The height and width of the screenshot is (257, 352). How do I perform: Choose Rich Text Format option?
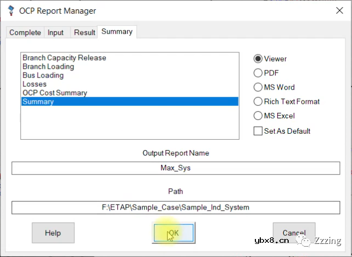coord(258,101)
